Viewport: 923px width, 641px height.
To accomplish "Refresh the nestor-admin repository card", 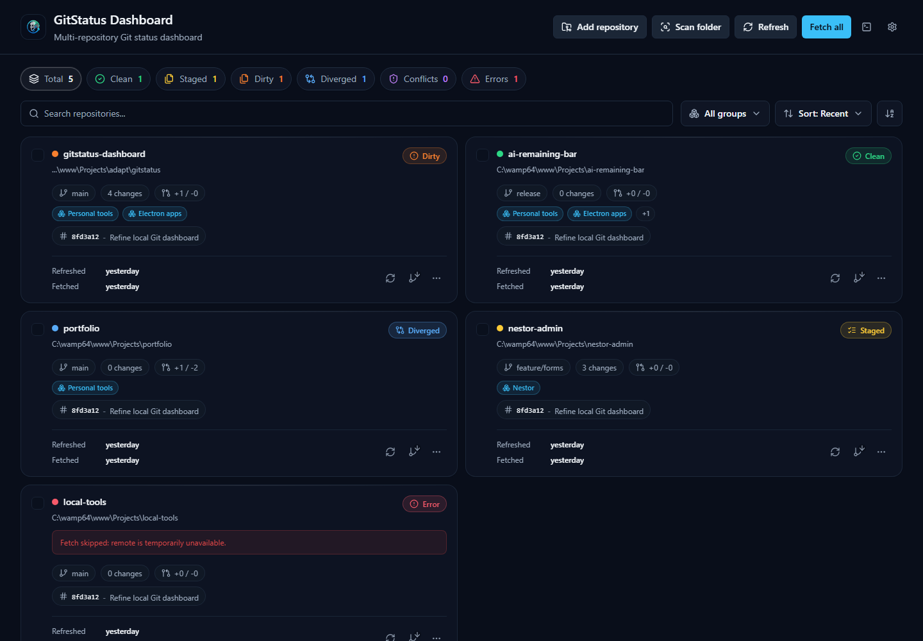I will (835, 452).
